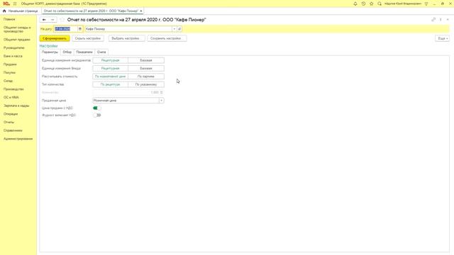Open the service menu icon beside user name
The height and width of the screenshot is (255, 454).
pos(426,4)
